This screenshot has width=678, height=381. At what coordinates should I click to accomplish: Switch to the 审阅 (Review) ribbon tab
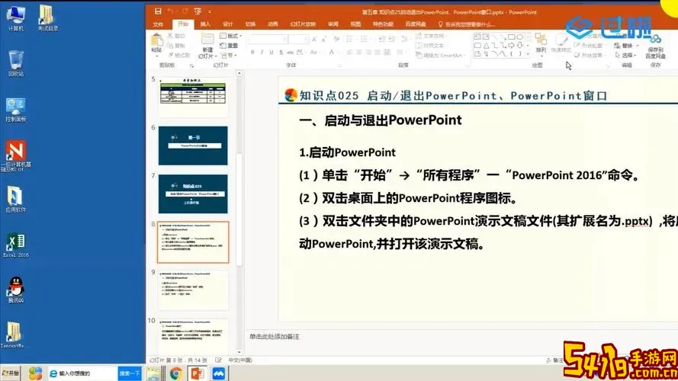pos(333,24)
